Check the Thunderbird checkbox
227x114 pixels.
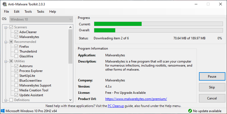tap(16, 51)
